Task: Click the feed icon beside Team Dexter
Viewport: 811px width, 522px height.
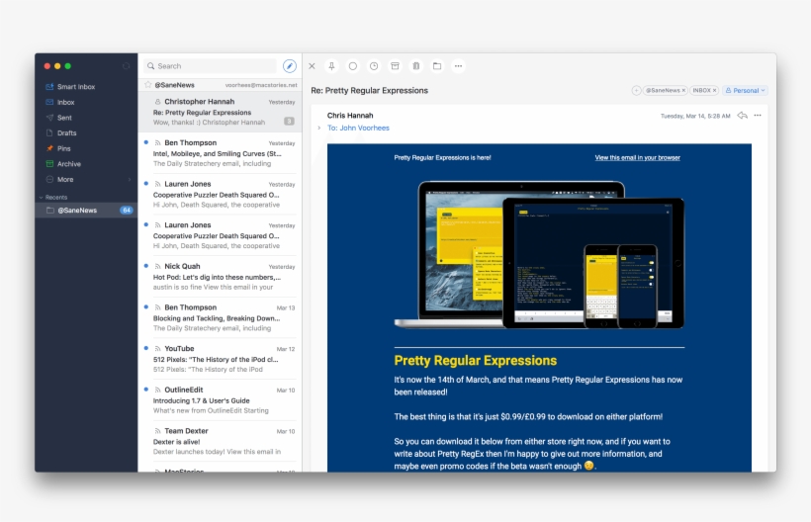Action: 158,431
